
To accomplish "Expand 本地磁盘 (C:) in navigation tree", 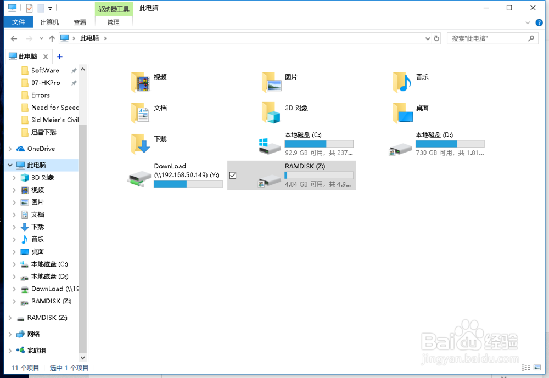I will [x=14, y=264].
